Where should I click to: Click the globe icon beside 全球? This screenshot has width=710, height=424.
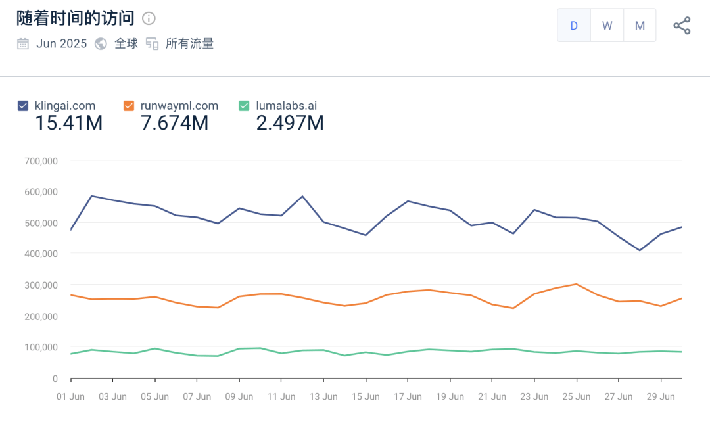(x=101, y=44)
